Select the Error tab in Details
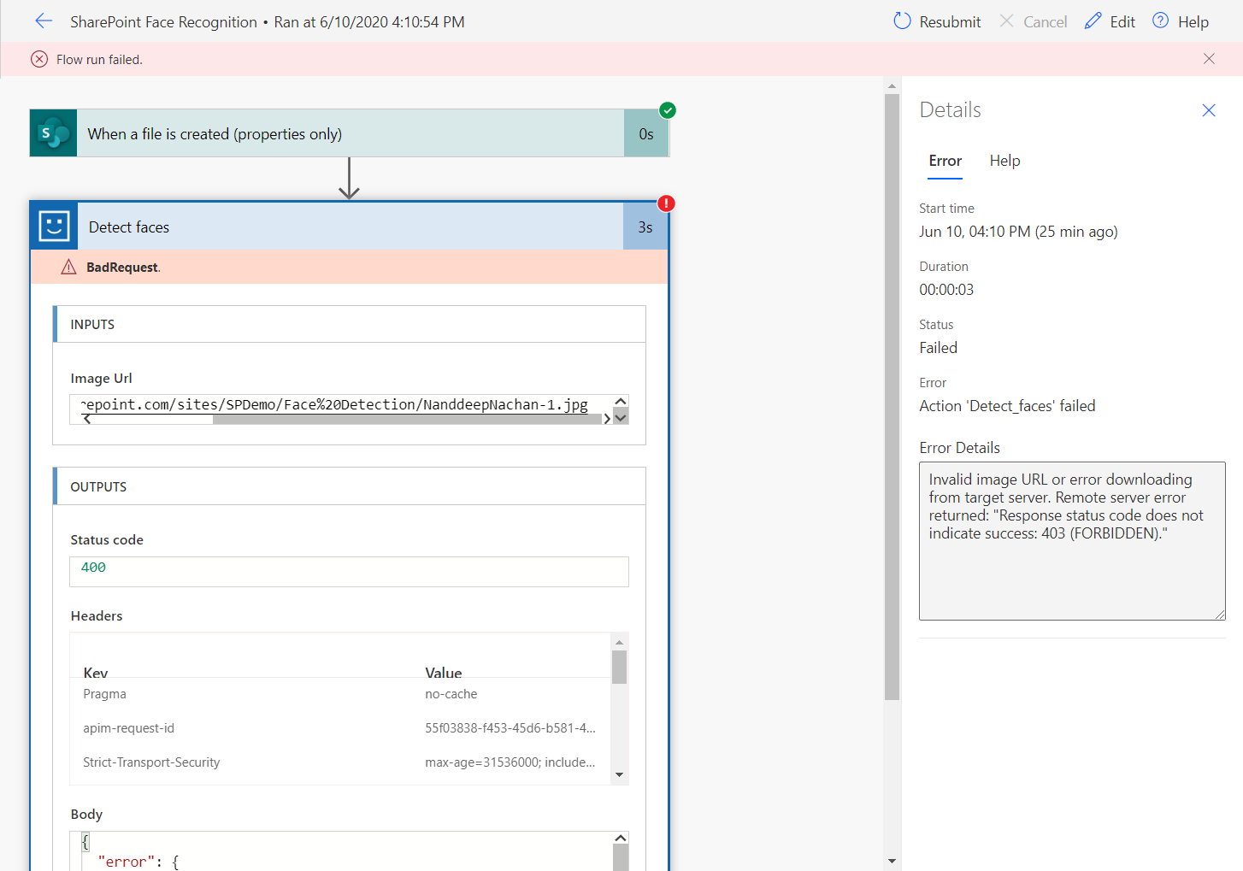Viewport: 1243px width, 871px height. click(945, 161)
